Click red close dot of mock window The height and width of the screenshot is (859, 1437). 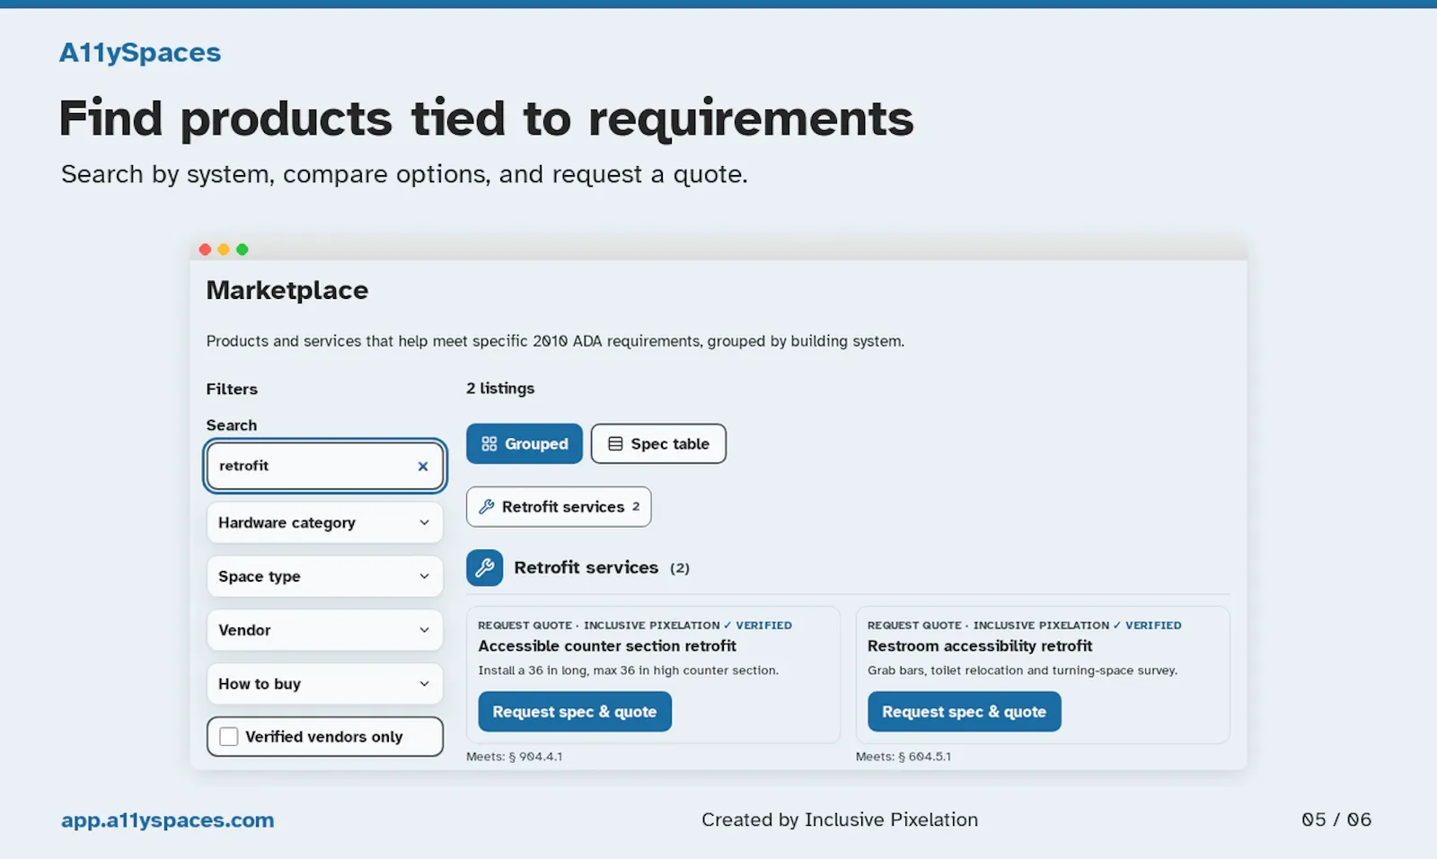tap(205, 250)
